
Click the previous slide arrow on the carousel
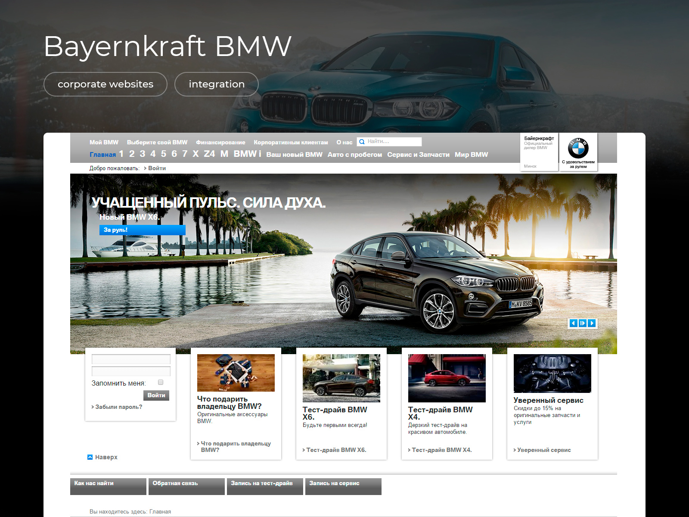click(574, 323)
